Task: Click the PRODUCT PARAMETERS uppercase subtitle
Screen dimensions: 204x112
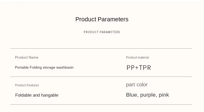Action: [x=102, y=32]
